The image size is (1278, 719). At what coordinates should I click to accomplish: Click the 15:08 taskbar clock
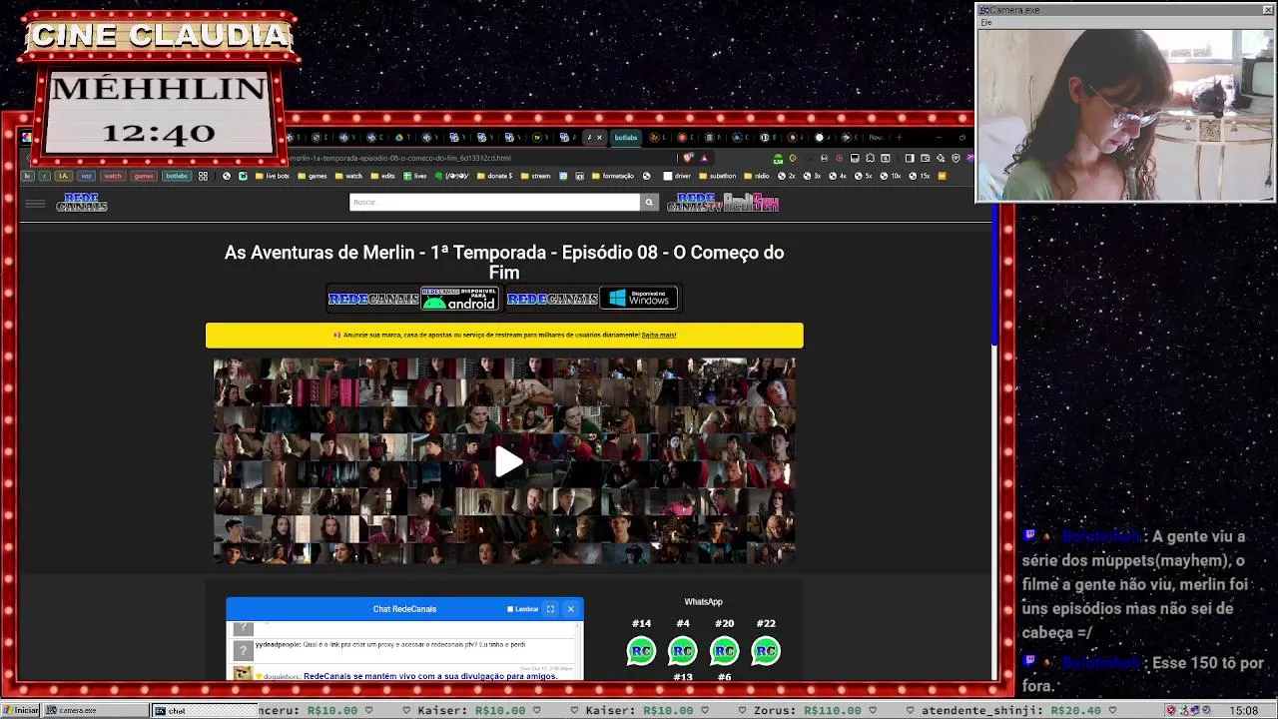coord(1244,711)
